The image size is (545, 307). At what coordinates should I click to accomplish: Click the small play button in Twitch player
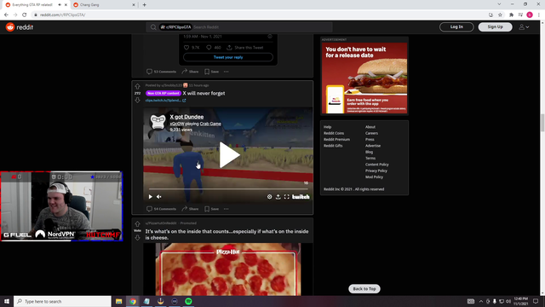(x=151, y=197)
